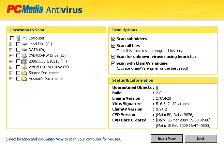Check the Shared Documents checkbox
The width and height of the screenshot is (224, 150).
click(x=18, y=73)
